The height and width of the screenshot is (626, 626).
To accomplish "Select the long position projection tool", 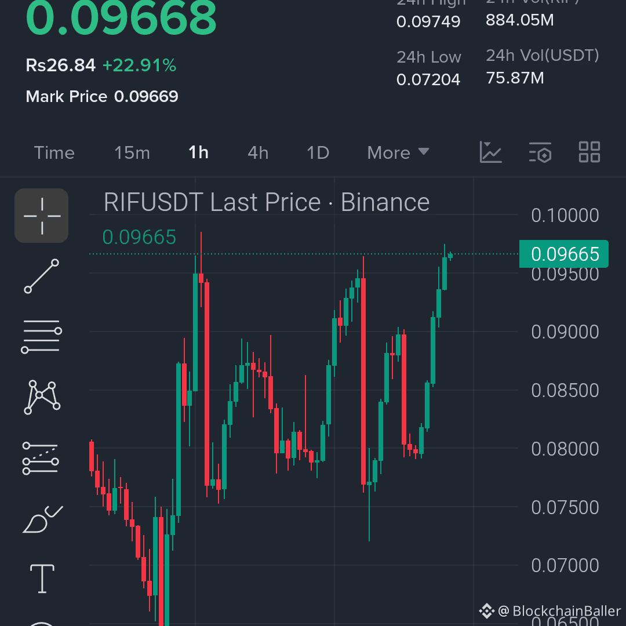I will coord(41,458).
